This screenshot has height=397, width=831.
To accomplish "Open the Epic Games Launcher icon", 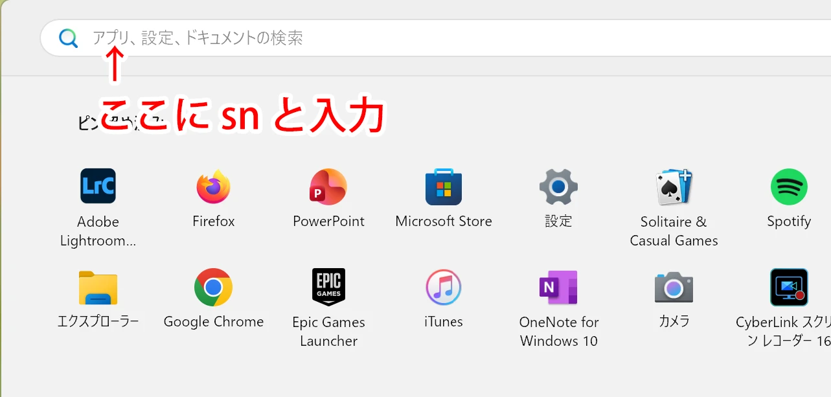I will [x=328, y=287].
